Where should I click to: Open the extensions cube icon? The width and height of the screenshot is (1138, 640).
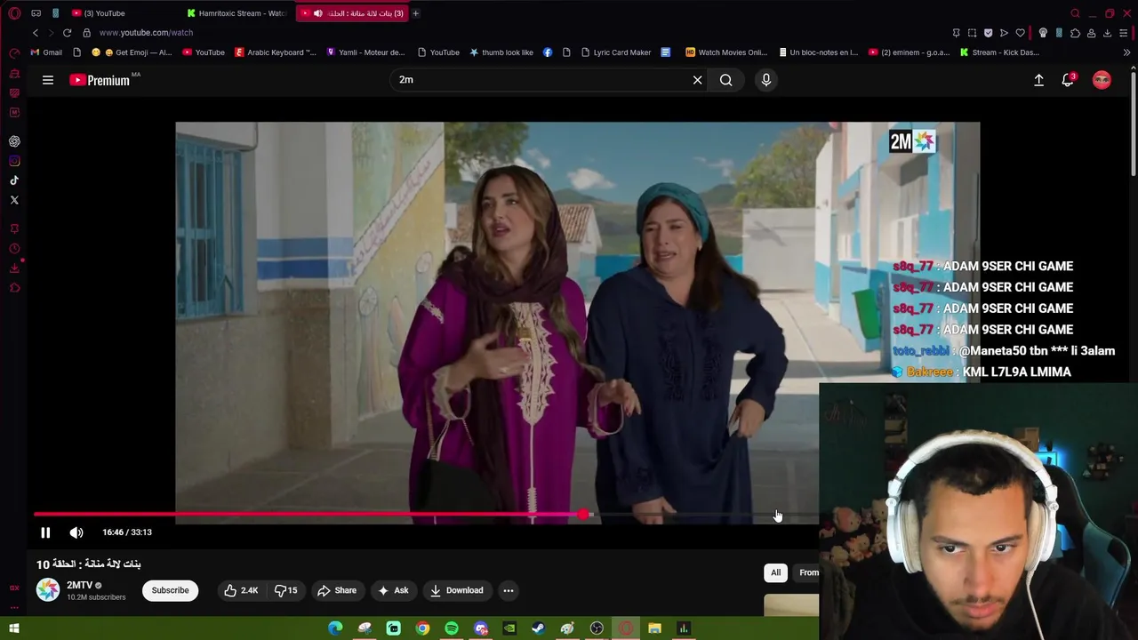click(x=1075, y=33)
